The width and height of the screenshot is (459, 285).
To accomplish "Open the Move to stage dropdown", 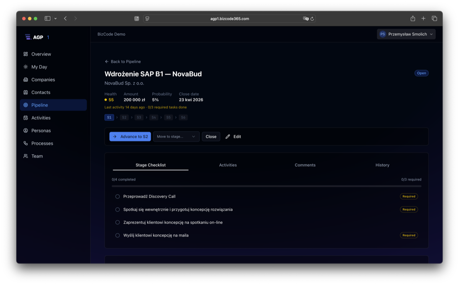I will point(176,137).
